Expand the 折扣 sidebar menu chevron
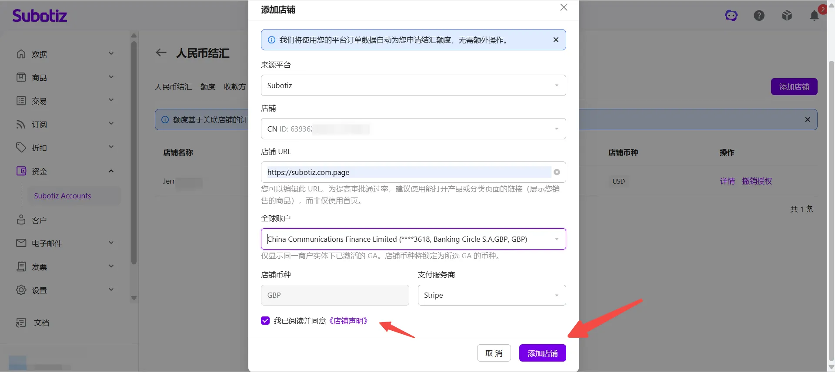The height and width of the screenshot is (372, 835). click(111, 147)
